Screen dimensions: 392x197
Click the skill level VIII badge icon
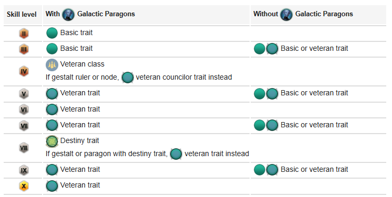[24, 148]
